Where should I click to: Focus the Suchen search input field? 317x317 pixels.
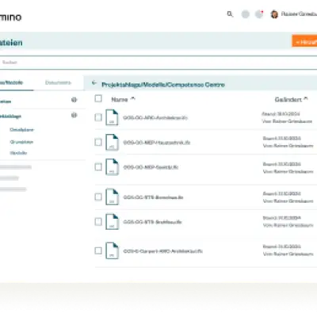(158, 63)
